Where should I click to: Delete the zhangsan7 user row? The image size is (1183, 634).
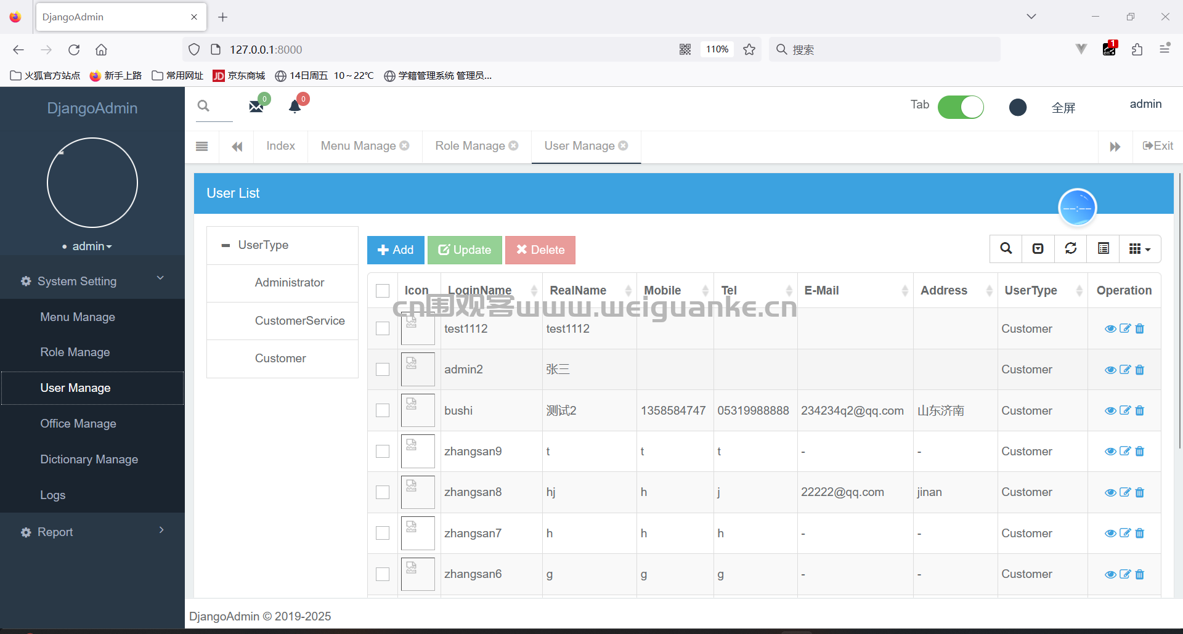pos(1140,533)
